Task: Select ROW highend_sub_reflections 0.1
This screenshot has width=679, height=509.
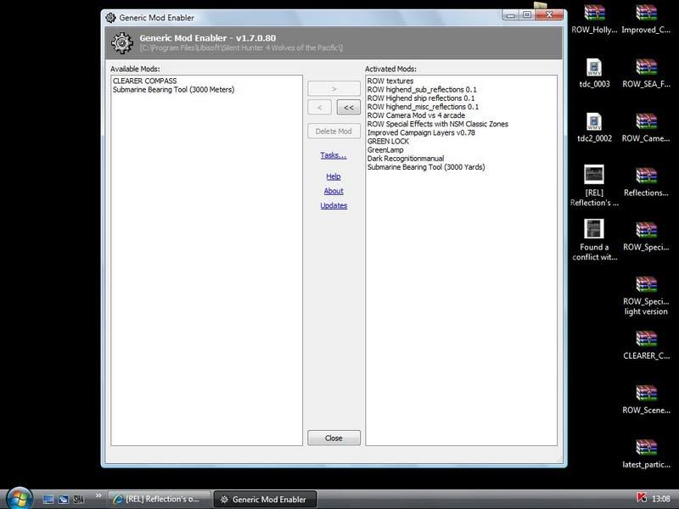Action: pos(422,90)
